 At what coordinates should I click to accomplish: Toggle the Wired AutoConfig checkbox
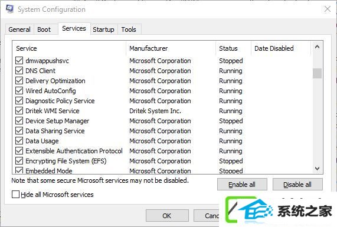[19, 91]
